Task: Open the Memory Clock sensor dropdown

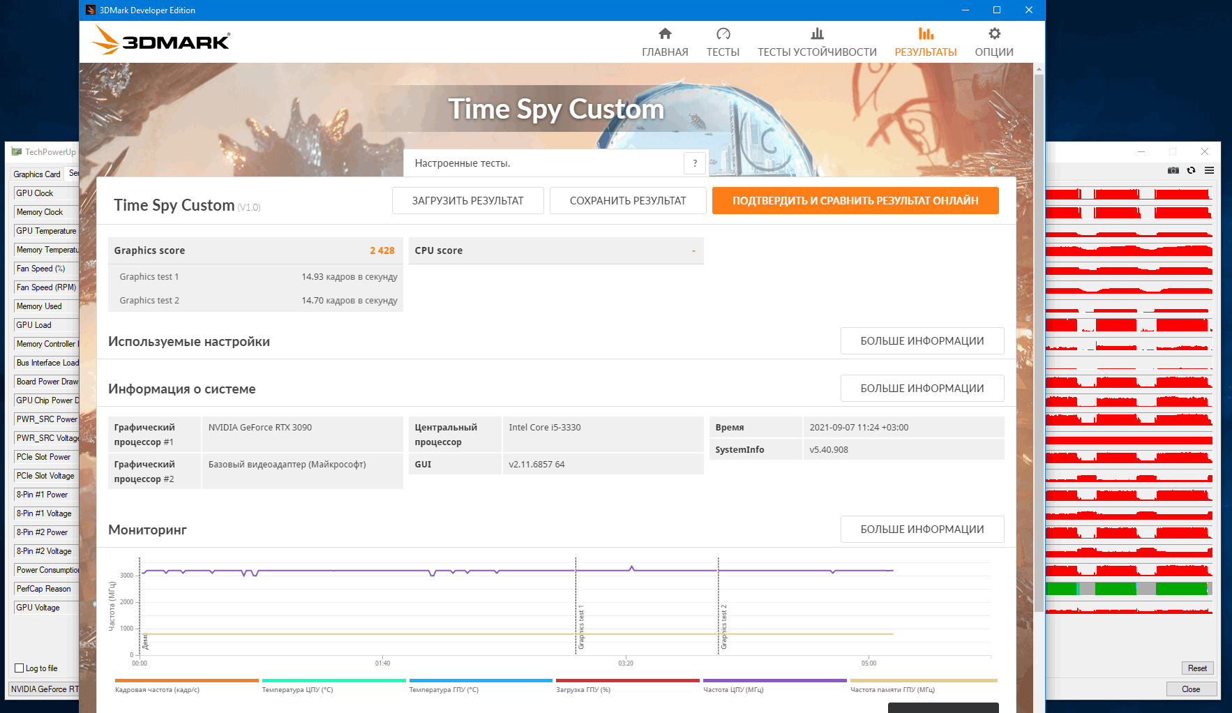Action: (46, 212)
